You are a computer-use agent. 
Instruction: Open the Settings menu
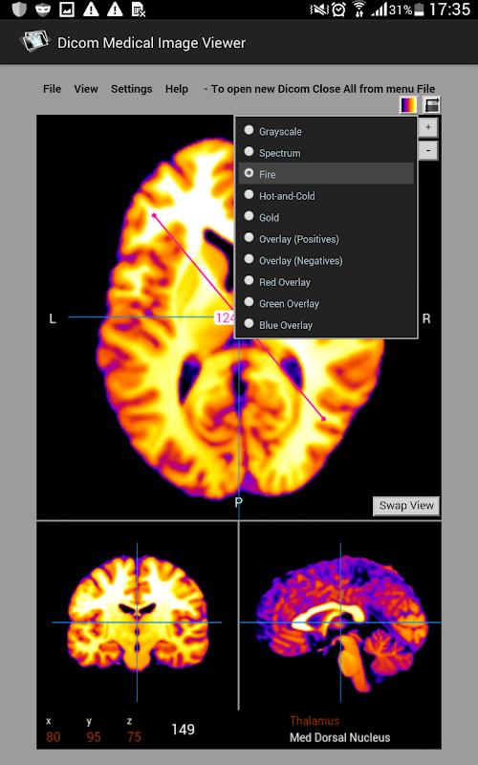tap(132, 89)
